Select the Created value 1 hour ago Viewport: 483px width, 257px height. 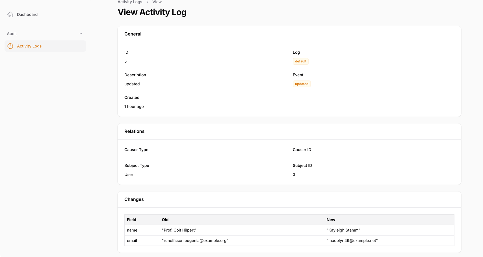pos(134,106)
